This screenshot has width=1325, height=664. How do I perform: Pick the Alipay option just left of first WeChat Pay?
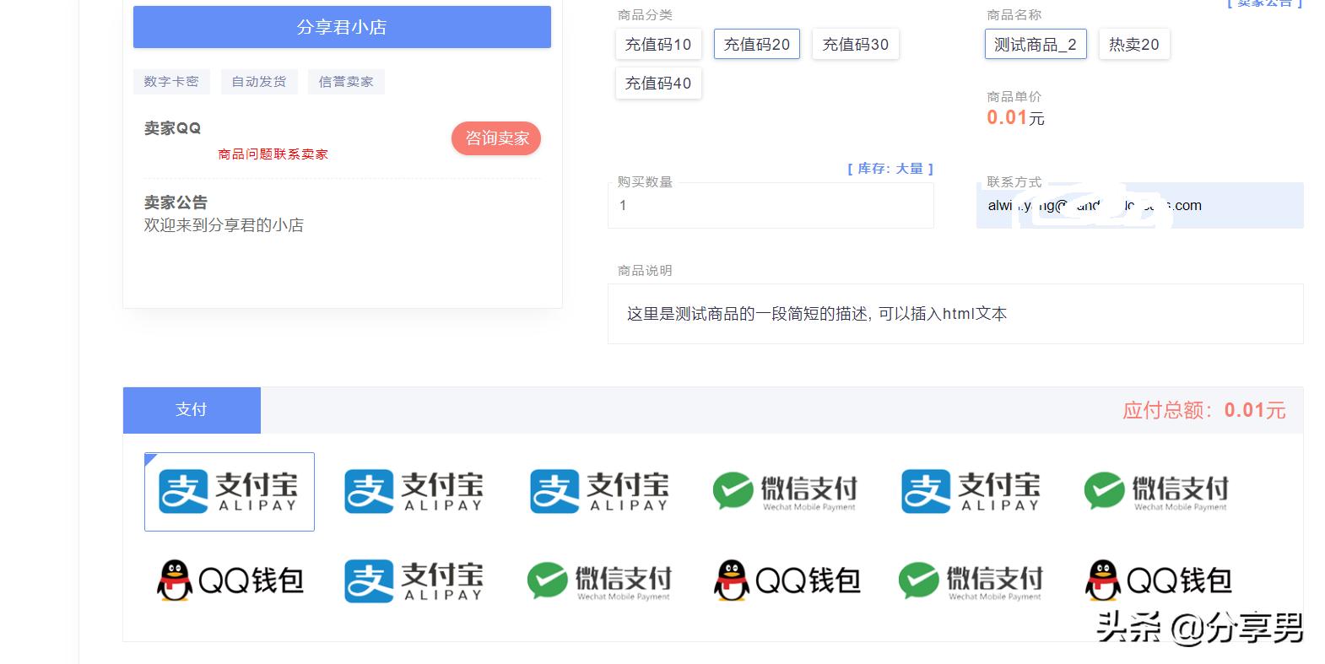[600, 492]
